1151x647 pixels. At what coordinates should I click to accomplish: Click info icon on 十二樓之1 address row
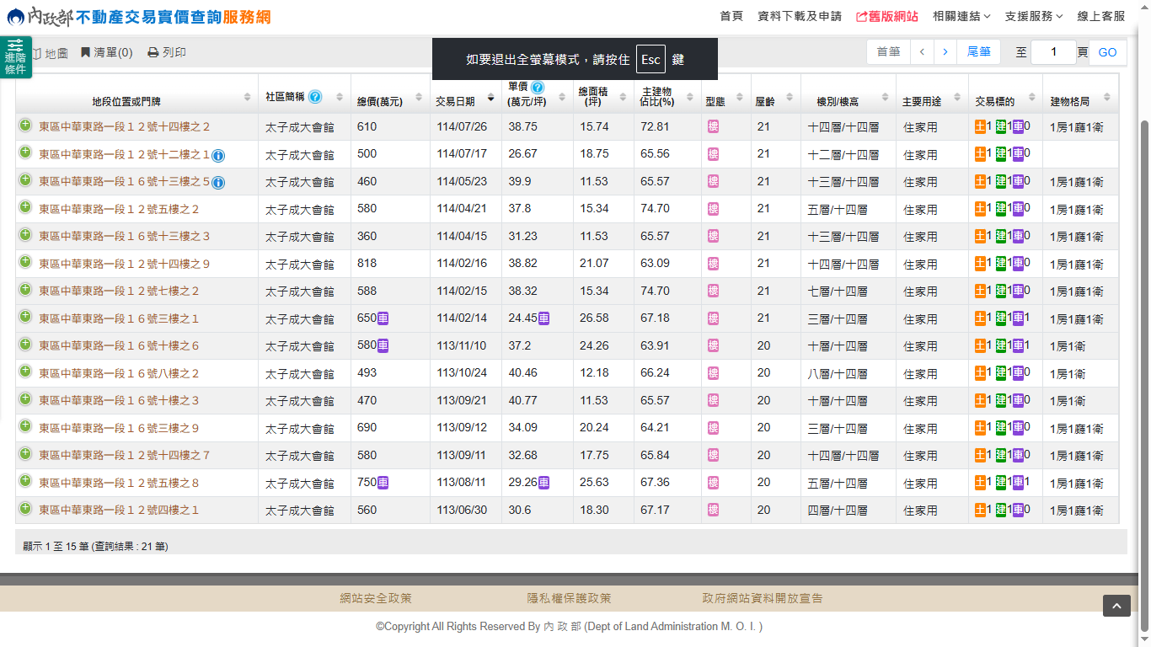click(218, 155)
